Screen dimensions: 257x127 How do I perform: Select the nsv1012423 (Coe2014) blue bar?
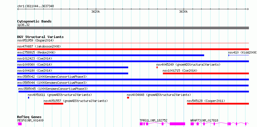[x=133, y=61]
